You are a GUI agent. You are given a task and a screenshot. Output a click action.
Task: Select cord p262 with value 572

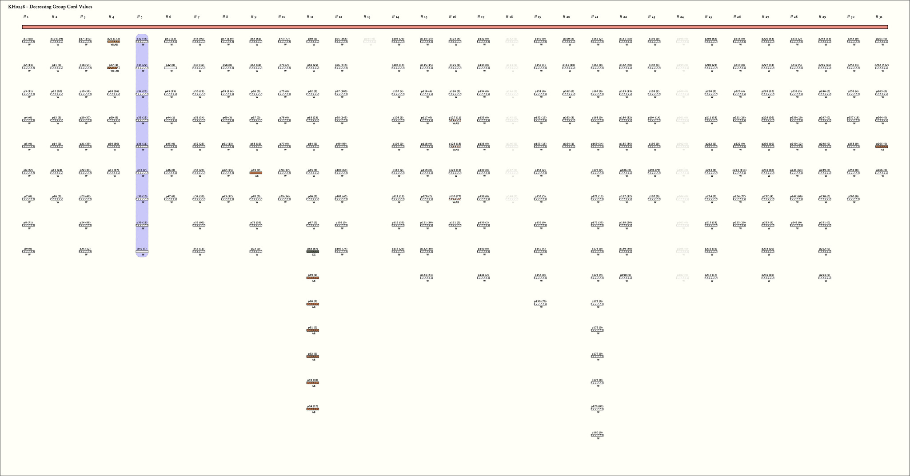(882, 68)
